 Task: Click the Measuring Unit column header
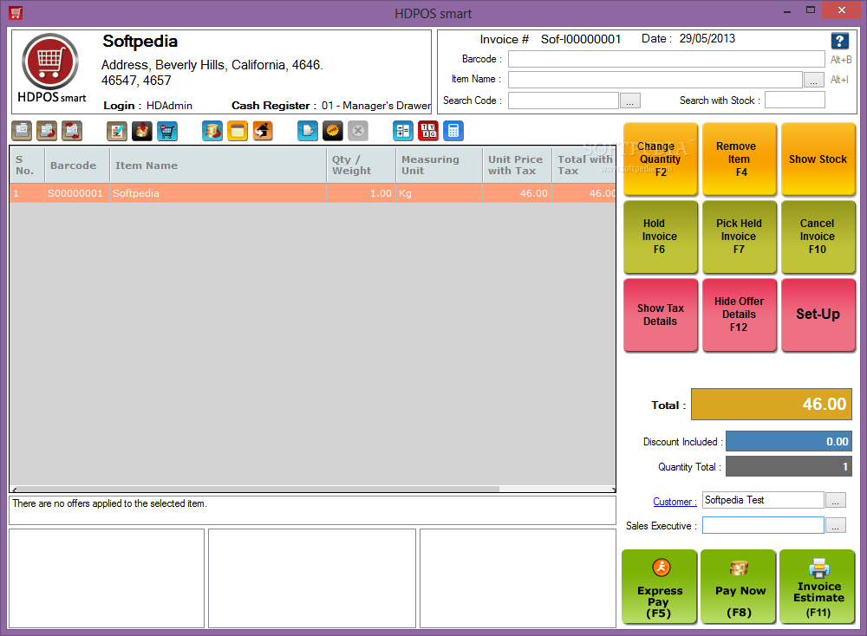click(x=439, y=165)
